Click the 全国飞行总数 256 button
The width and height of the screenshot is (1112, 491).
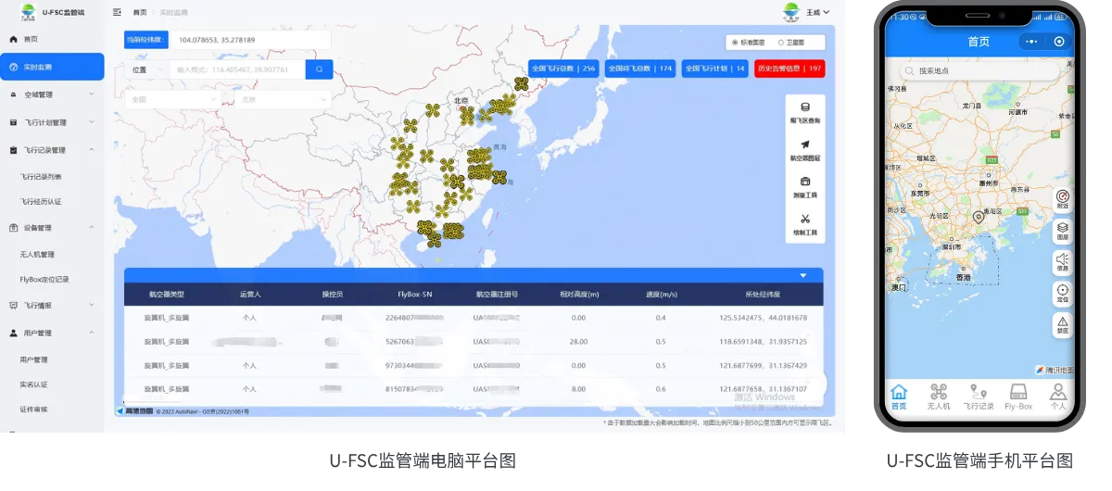(x=562, y=69)
